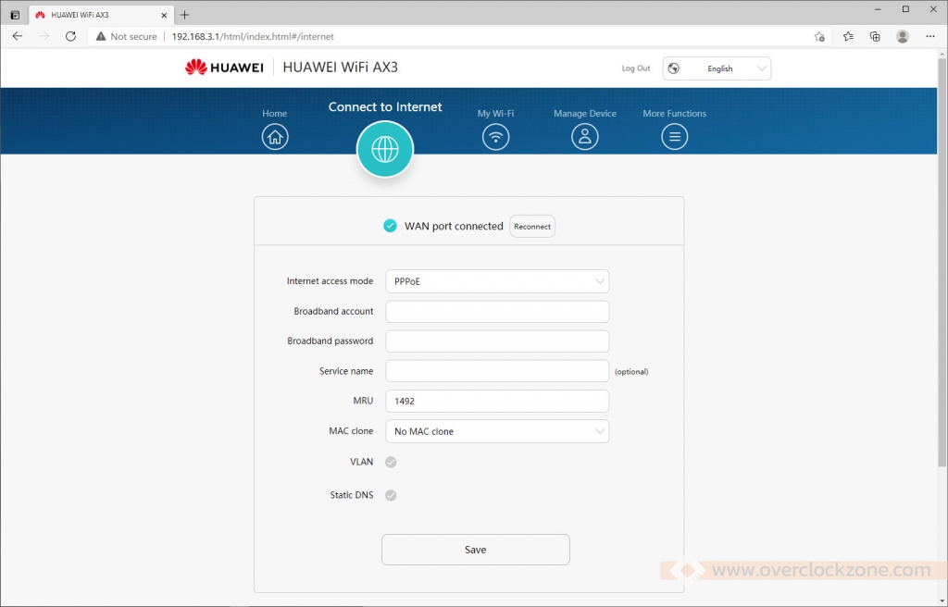Switch to the HUAWEI WiFi AX3 browser tab
The height and width of the screenshot is (607, 948).
coord(93,15)
